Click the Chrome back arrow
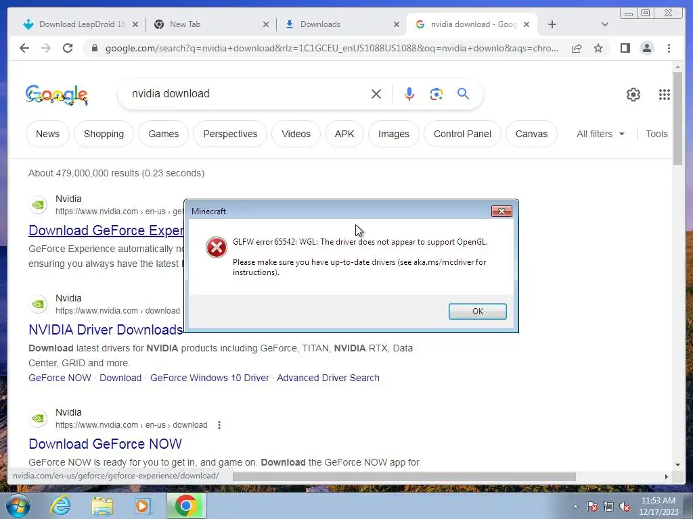This screenshot has width=693, height=519. (24, 48)
